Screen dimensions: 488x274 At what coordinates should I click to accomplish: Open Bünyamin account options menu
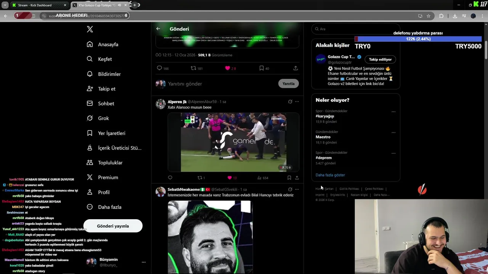coord(143,262)
